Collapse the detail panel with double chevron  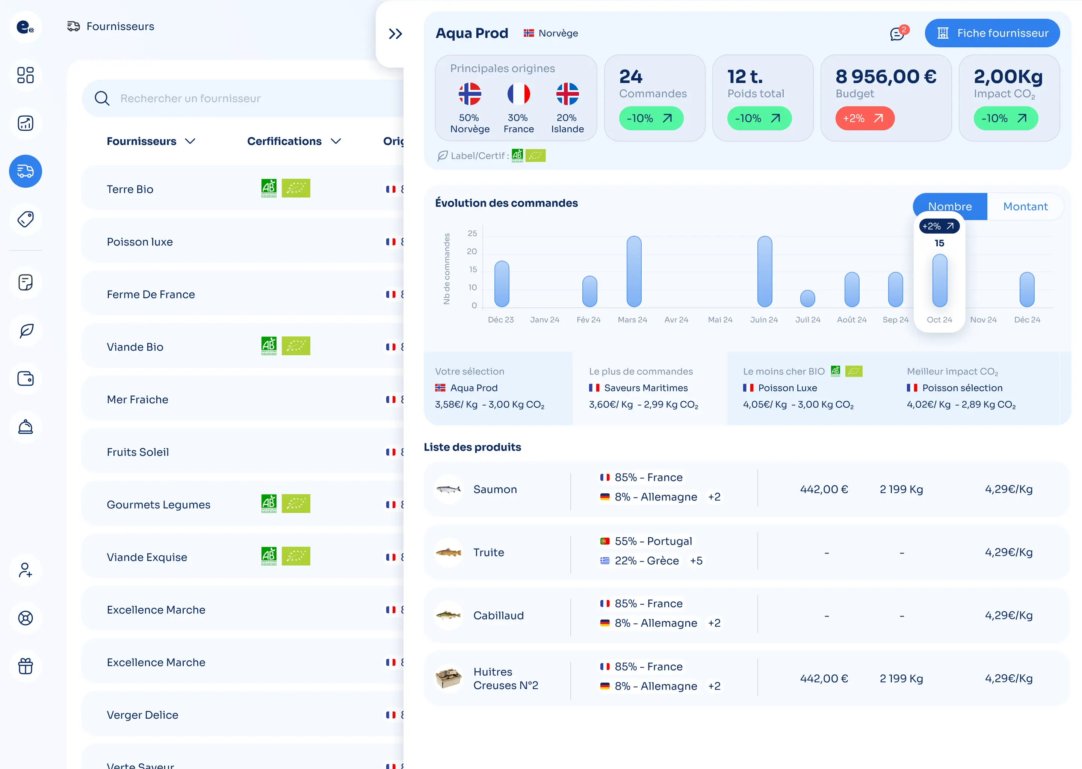pos(395,34)
